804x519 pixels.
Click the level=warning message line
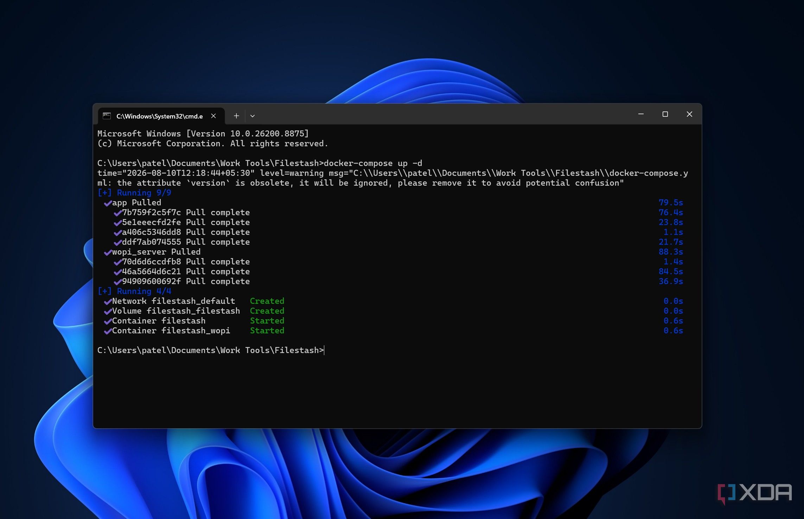coord(393,178)
